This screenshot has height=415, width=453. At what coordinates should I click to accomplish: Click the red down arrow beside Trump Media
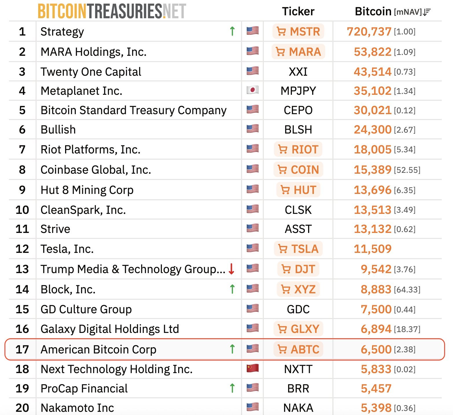231,269
